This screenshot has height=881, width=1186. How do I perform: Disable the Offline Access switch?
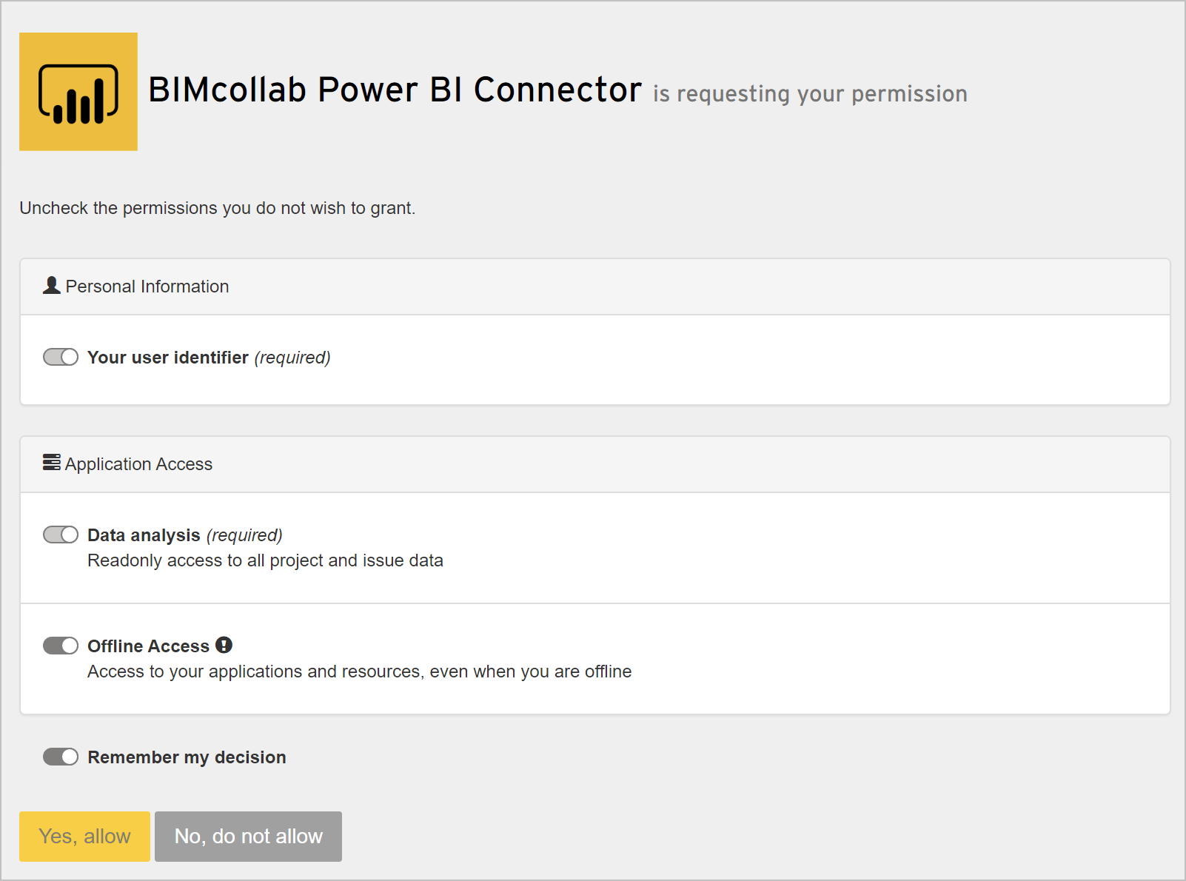pyautogui.click(x=61, y=646)
